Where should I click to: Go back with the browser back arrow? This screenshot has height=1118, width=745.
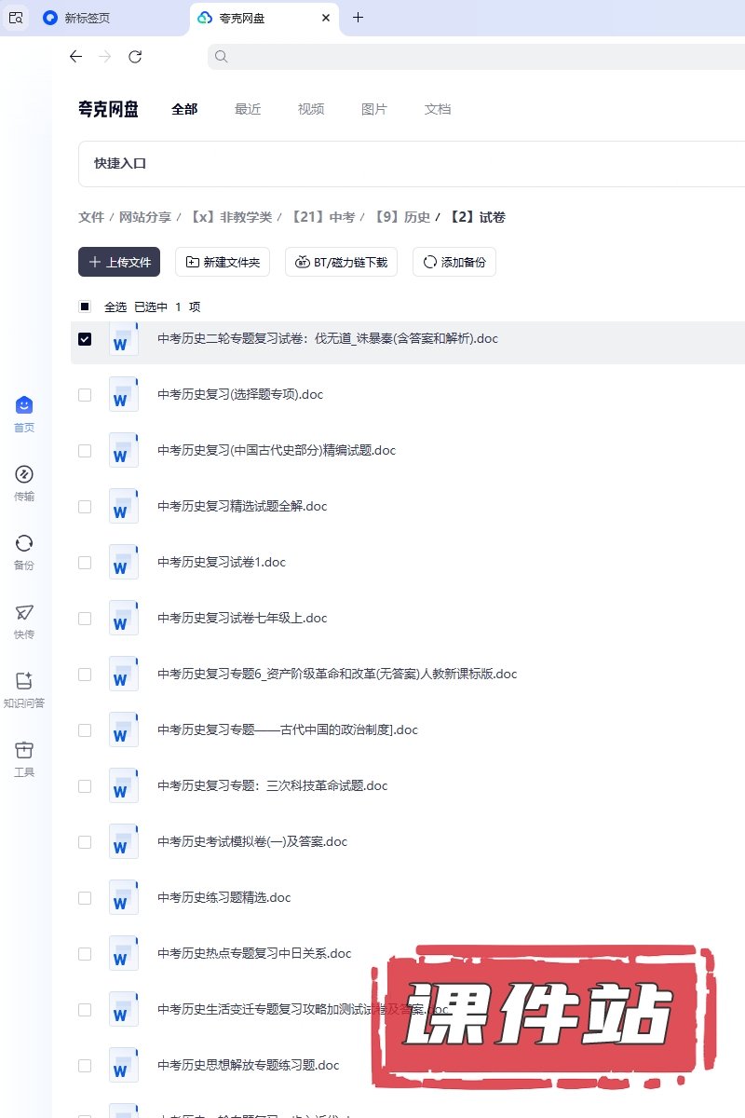point(76,57)
